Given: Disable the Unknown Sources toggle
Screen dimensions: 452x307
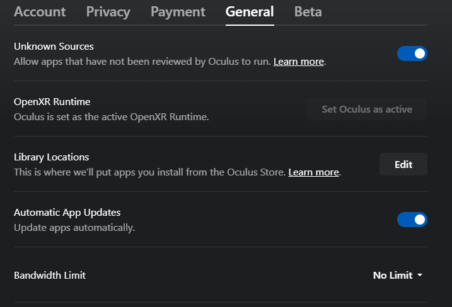Looking at the screenshot, I should 412,53.
